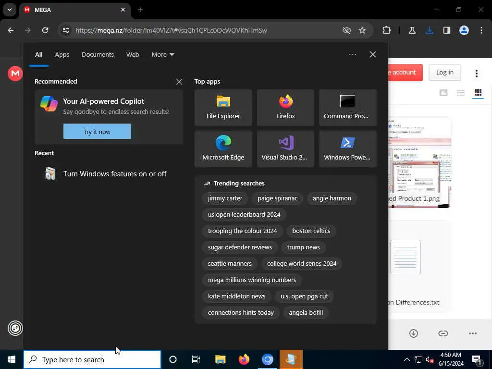Dismiss the Recommended section
This screenshot has height=369, width=492.
[179, 82]
